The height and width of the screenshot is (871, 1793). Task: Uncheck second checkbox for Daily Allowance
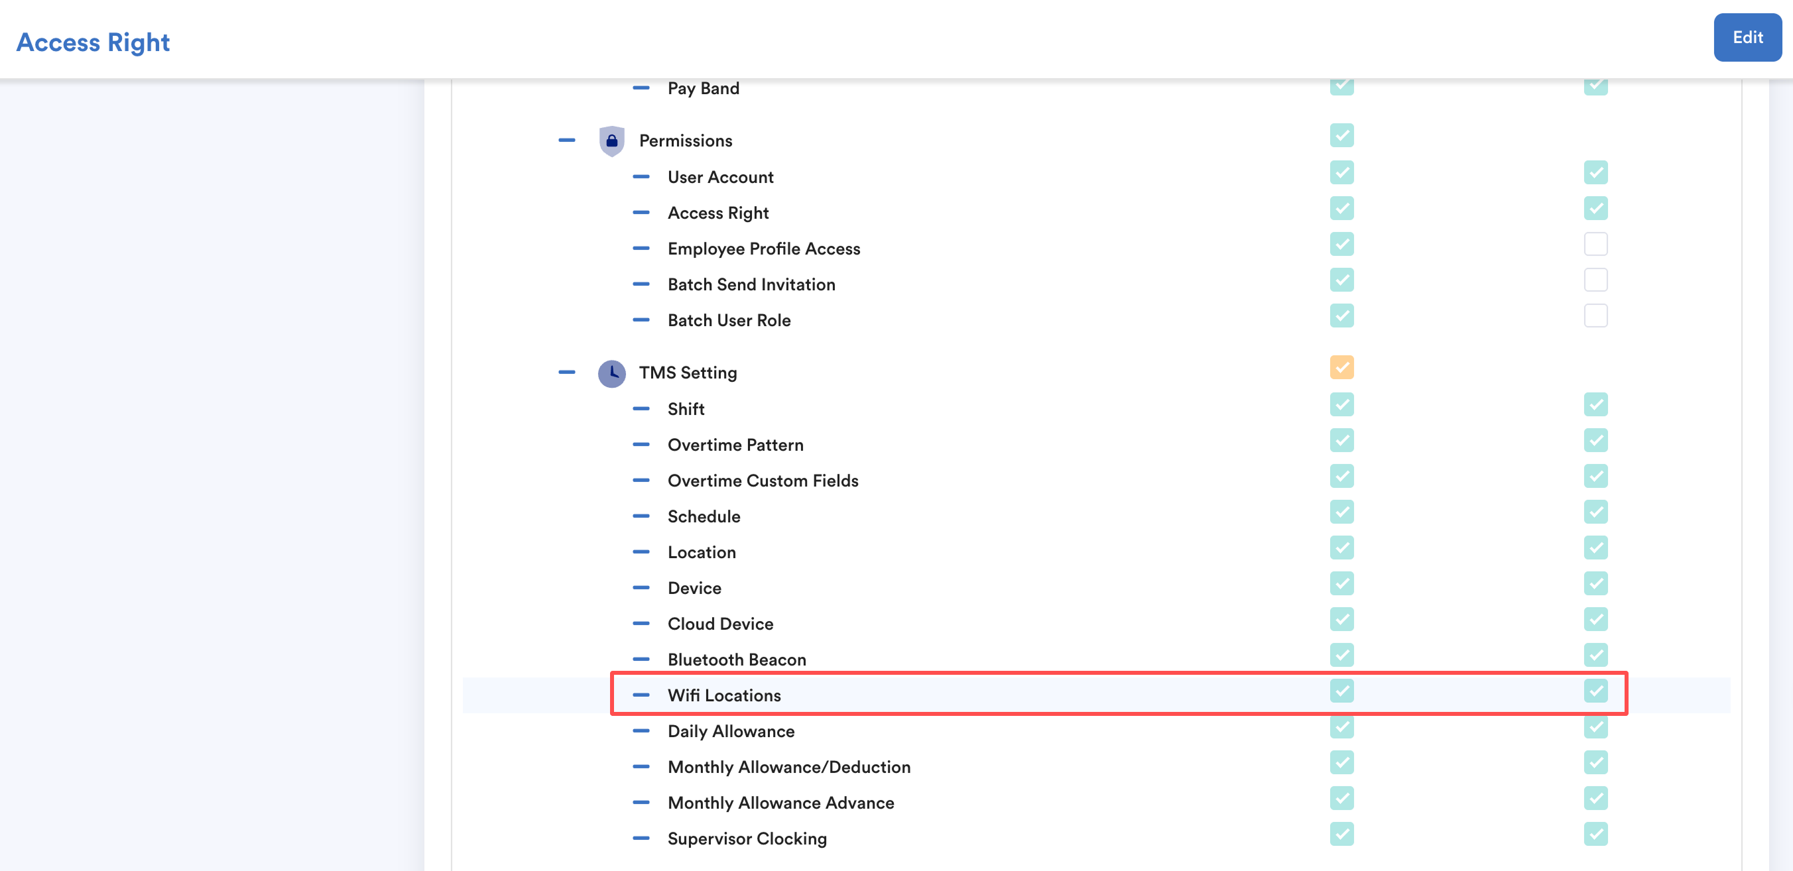pyautogui.click(x=1595, y=727)
